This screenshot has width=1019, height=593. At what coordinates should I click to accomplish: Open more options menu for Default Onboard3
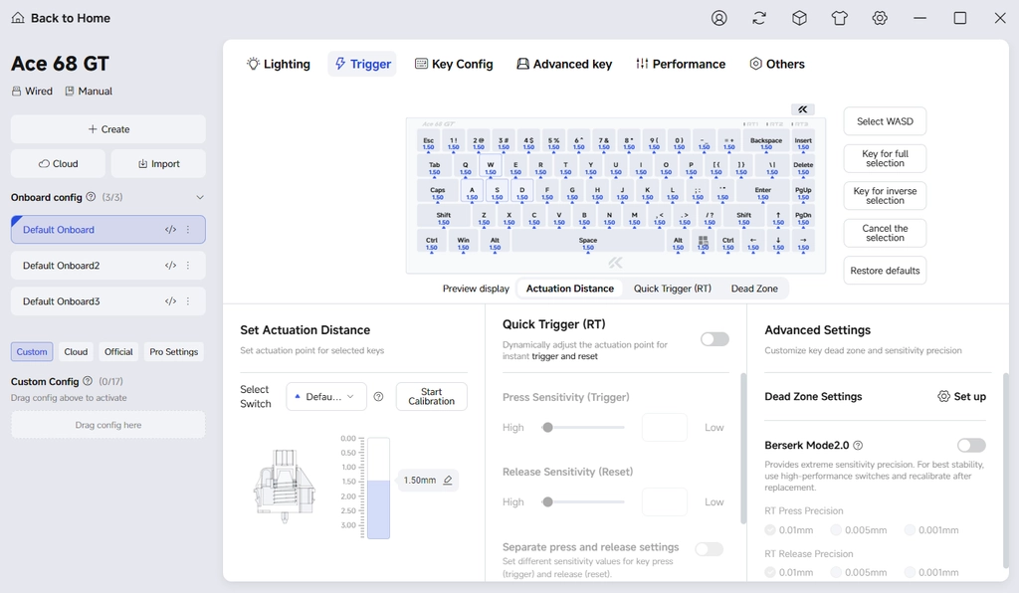click(x=188, y=301)
